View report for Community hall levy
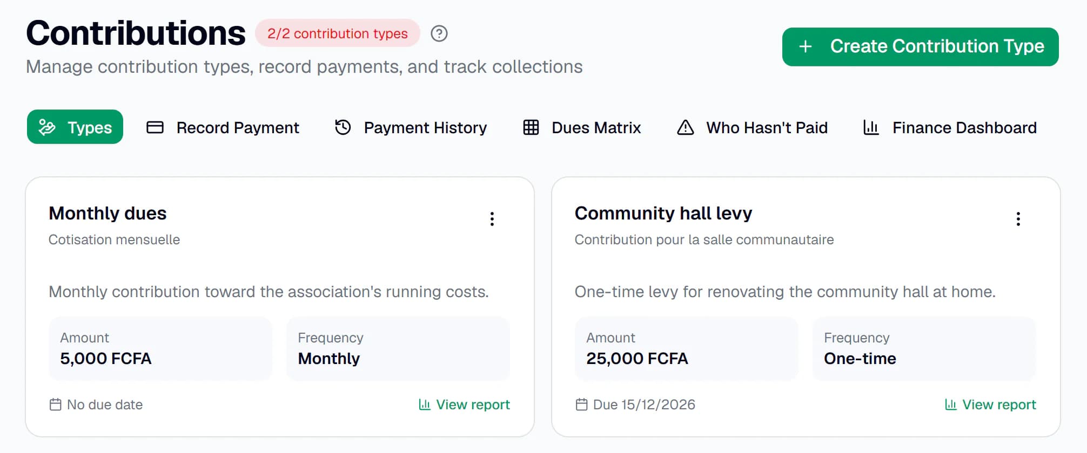Image resolution: width=1087 pixels, height=453 pixels. 990,404
